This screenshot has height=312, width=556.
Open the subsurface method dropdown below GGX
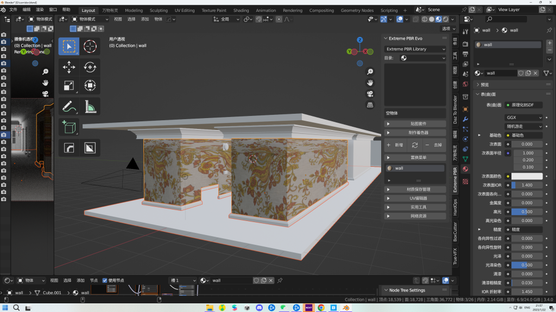pyautogui.click(x=523, y=126)
